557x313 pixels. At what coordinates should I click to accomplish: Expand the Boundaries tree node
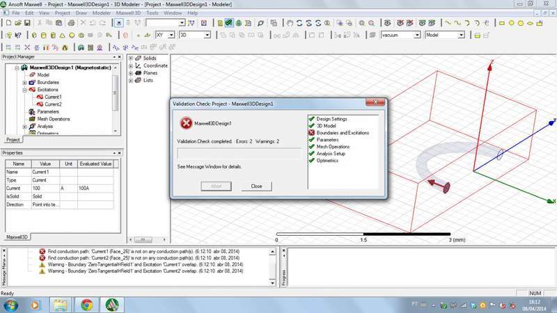(x=25, y=83)
